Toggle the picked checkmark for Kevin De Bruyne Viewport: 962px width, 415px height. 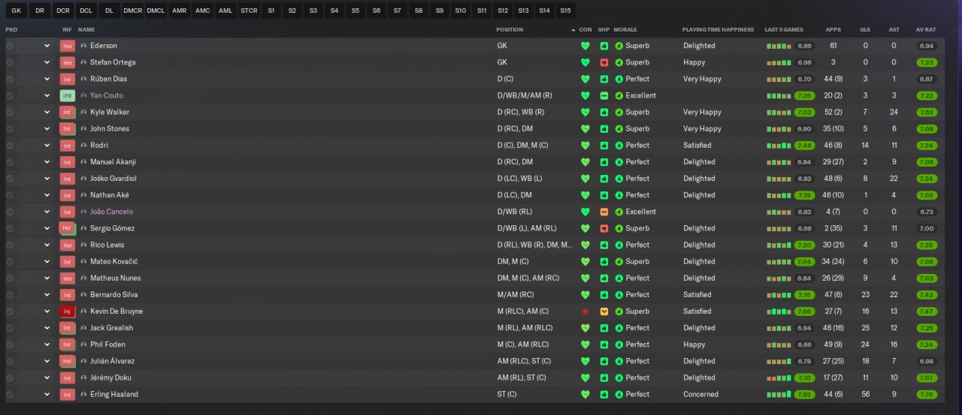click(10, 311)
